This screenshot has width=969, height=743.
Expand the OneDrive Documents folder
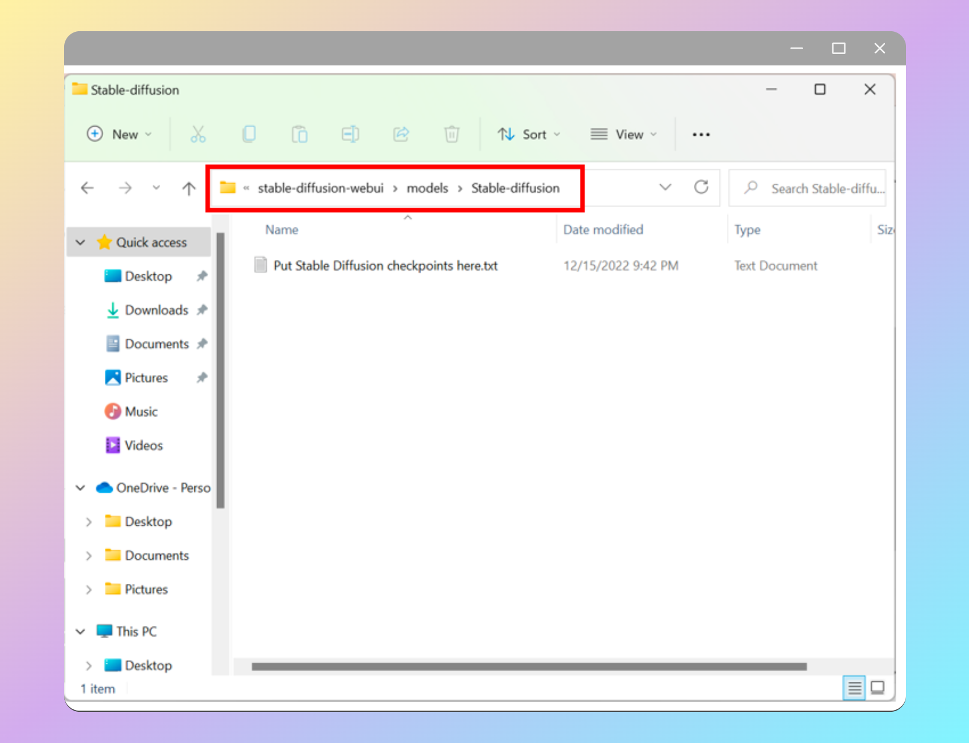pyautogui.click(x=89, y=556)
